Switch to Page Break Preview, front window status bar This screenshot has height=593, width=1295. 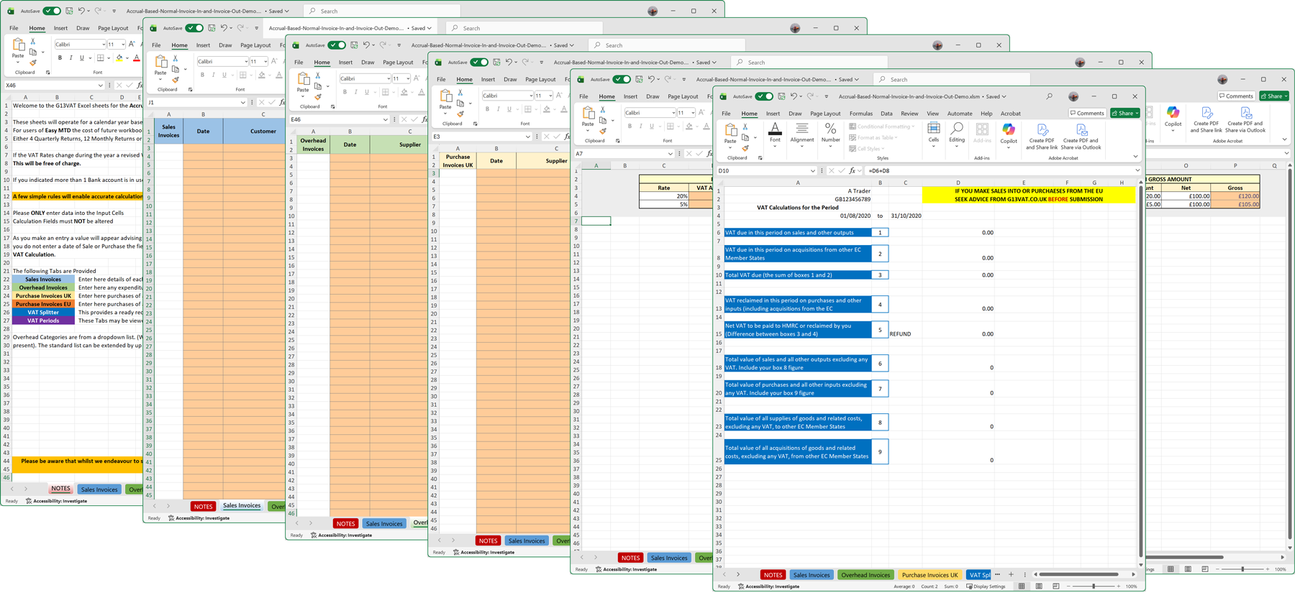tap(1055, 587)
